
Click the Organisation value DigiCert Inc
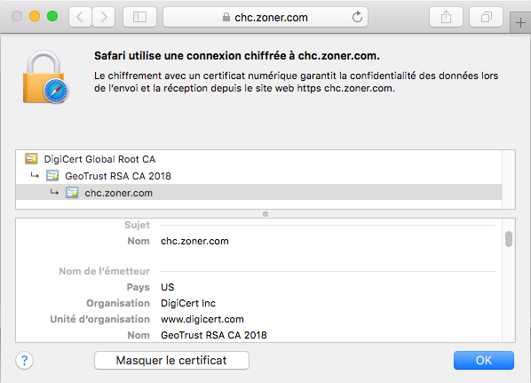coord(188,303)
